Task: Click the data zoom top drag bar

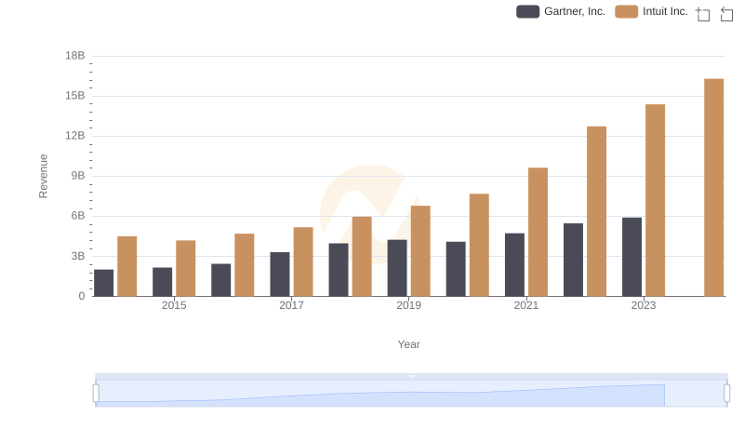Action: [x=411, y=376]
